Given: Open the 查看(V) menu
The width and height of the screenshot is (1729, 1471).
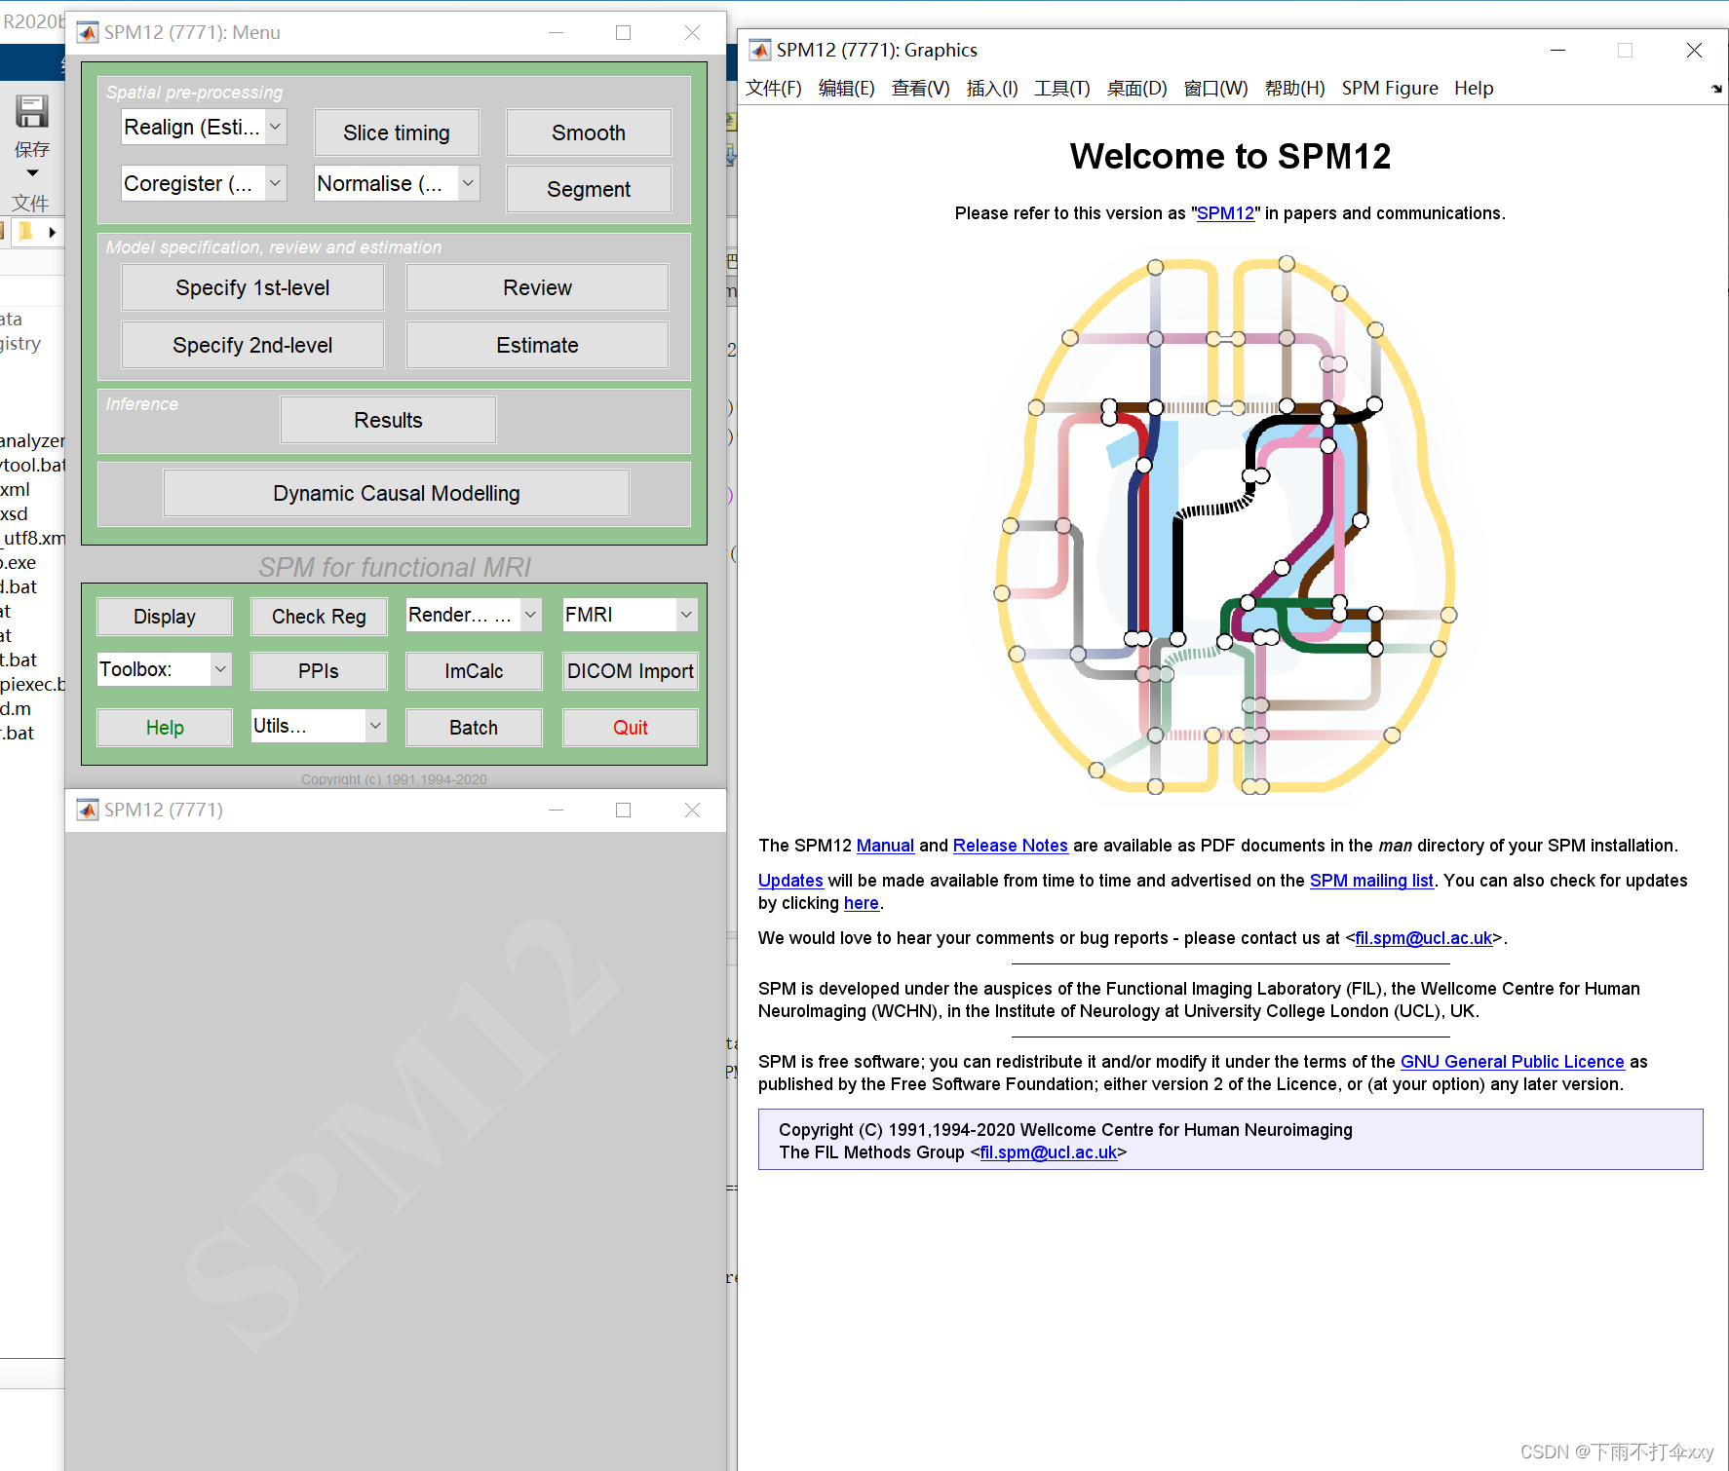Looking at the screenshot, I should (x=920, y=89).
